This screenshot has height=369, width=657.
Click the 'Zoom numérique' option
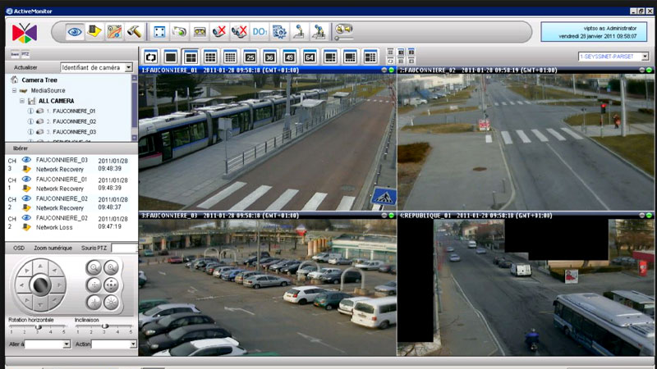tap(53, 247)
